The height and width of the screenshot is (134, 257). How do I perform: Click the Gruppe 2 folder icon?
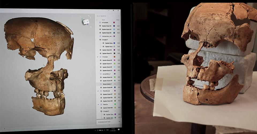point(100,111)
